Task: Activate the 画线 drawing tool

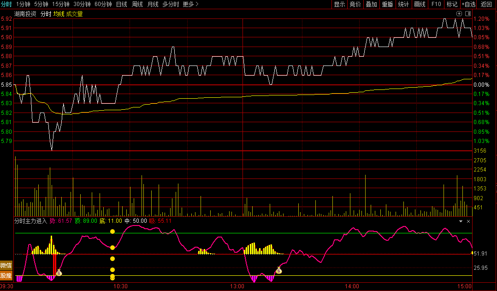Action: (420, 4)
